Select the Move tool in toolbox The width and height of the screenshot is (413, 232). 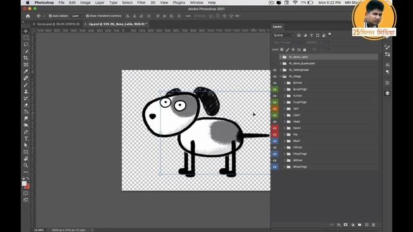pos(26,31)
